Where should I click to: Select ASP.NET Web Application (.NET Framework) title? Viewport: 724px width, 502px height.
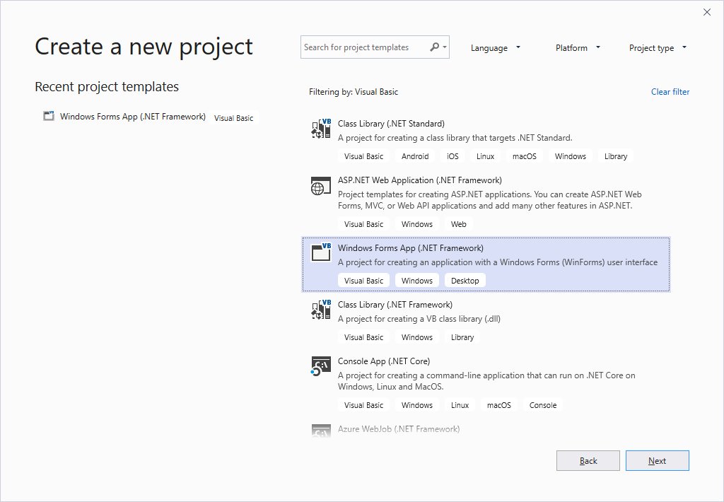pos(420,180)
